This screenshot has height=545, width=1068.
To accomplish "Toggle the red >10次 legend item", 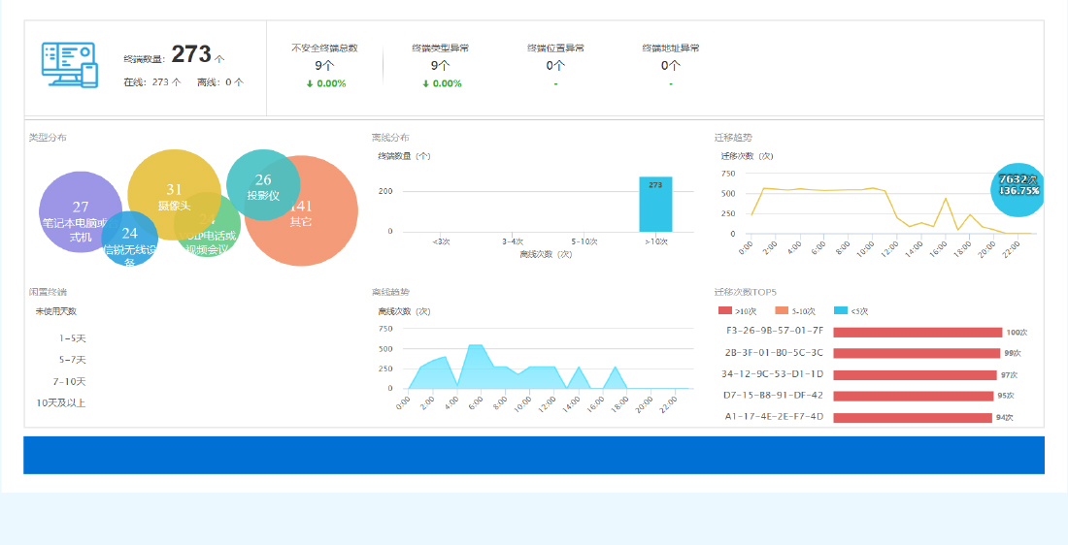I will 736,311.
